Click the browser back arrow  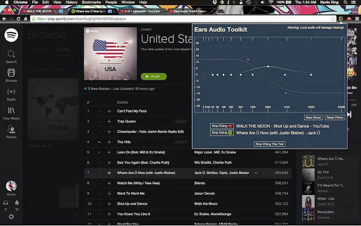4,19
